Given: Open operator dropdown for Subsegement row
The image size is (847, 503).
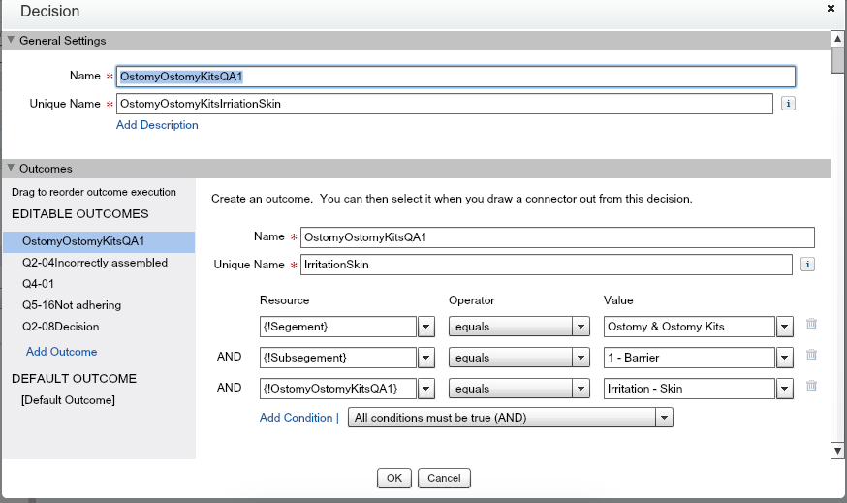Looking at the screenshot, I should click(x=580, y=358).
